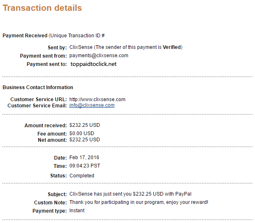Click the http://www.clixsense.com customer service URL
The width and height of the screenshot is (255, 223).
(97, 99)
